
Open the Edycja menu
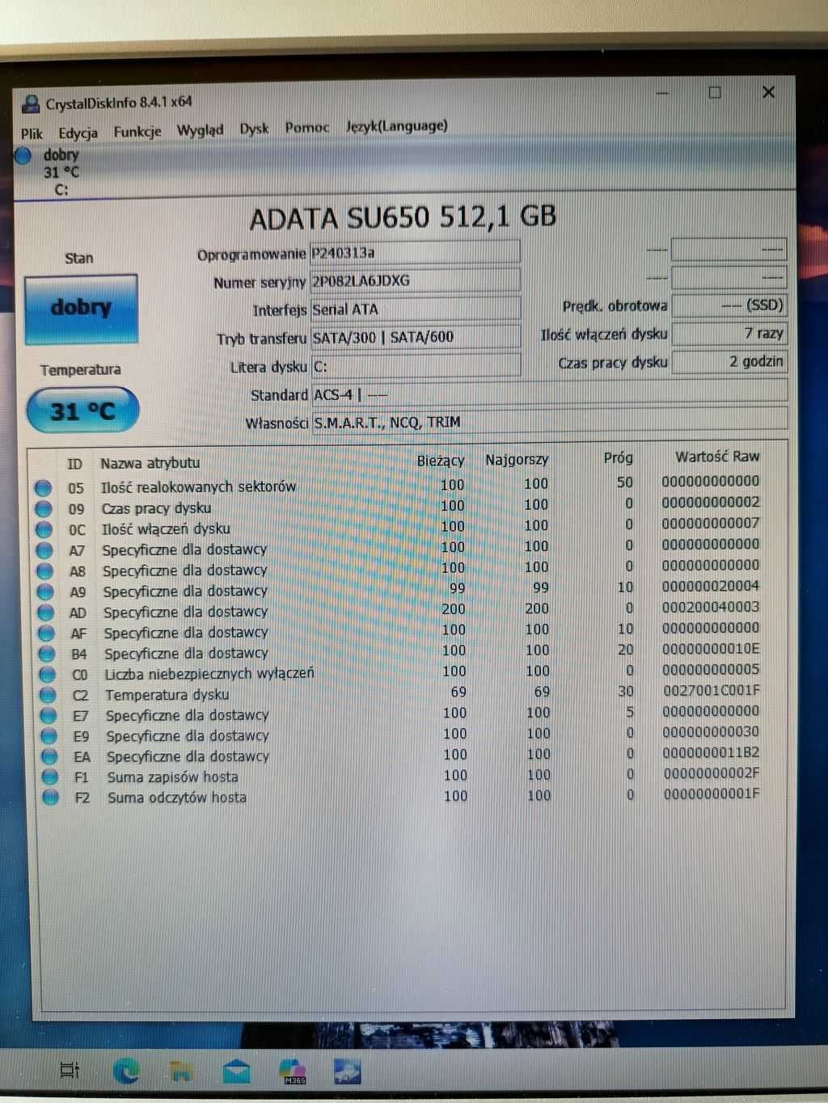click(78, 133)
